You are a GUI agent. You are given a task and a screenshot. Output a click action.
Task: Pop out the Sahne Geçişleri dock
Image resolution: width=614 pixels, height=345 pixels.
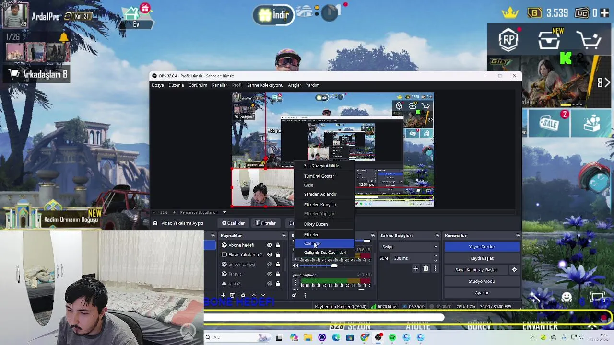pos(437,236)
